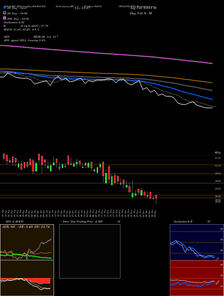Click the 'ADX signal: SELL Growing' line

click(25, 40)
